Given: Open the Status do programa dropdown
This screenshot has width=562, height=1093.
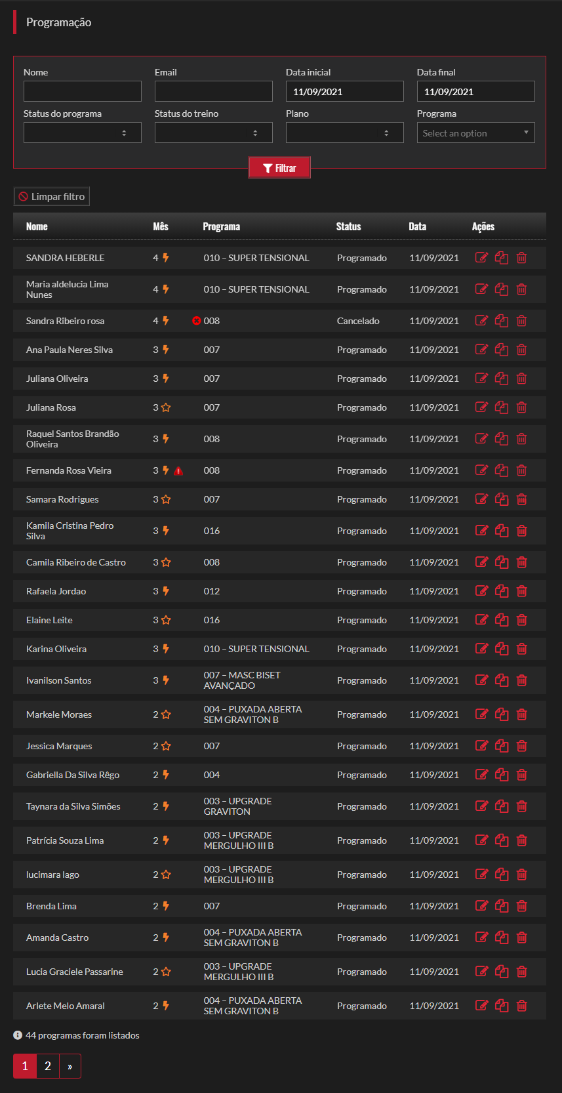Looking at the screenshot, I should tap(83, 133).
